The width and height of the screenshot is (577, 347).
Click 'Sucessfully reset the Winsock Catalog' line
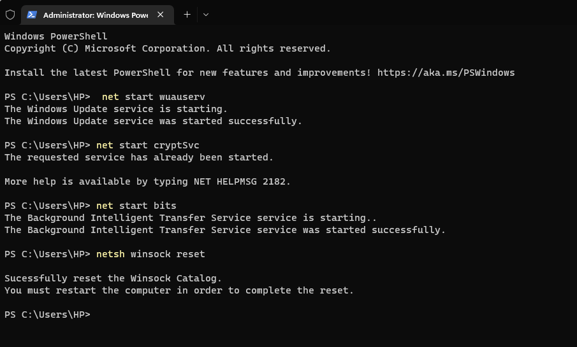click(113, 278)
